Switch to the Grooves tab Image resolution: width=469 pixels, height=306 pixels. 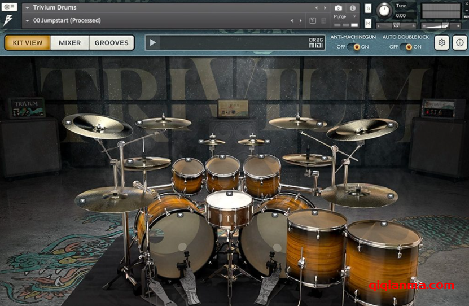pyautogui.click(x=112, y=43)
